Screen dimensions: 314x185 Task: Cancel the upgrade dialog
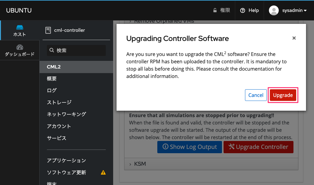pyautogui.click(x=256, y=95)
